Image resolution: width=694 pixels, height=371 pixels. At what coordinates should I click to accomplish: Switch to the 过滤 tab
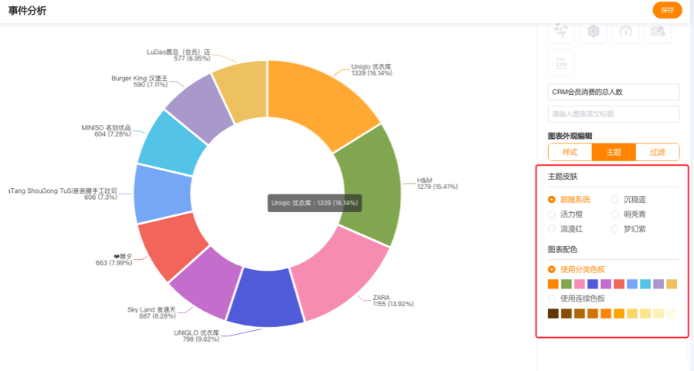point(657,152)
